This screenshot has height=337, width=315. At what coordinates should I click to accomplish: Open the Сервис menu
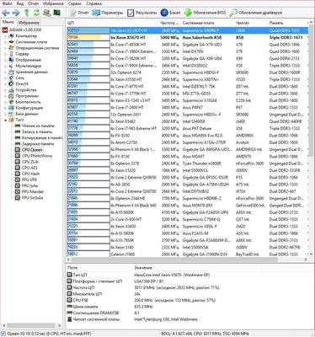click(75, 3)
